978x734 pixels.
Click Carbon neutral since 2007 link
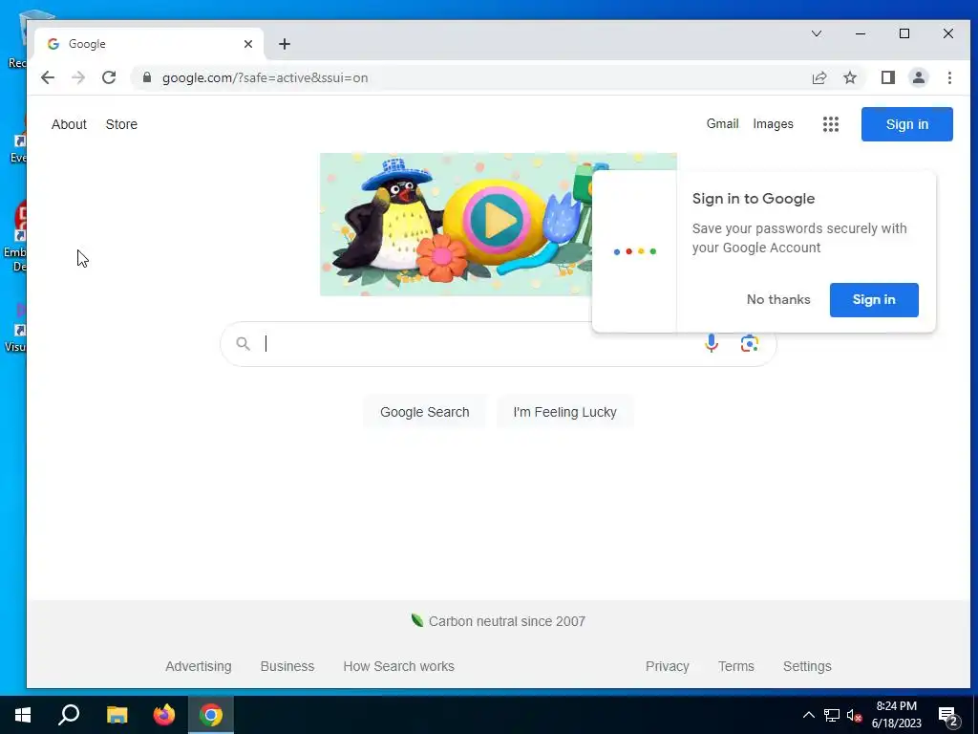(499, 621)
